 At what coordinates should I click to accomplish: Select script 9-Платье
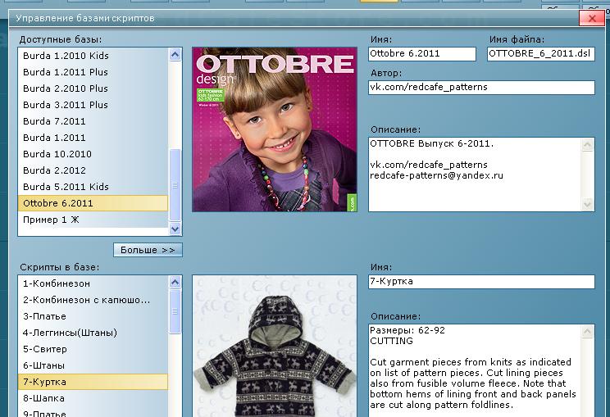(x=93, y=413)
